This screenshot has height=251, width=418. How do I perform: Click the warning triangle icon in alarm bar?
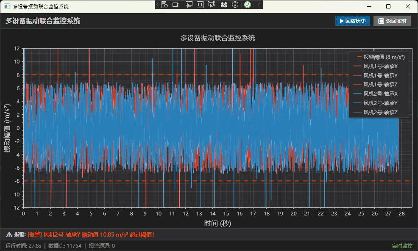(9, 234)
